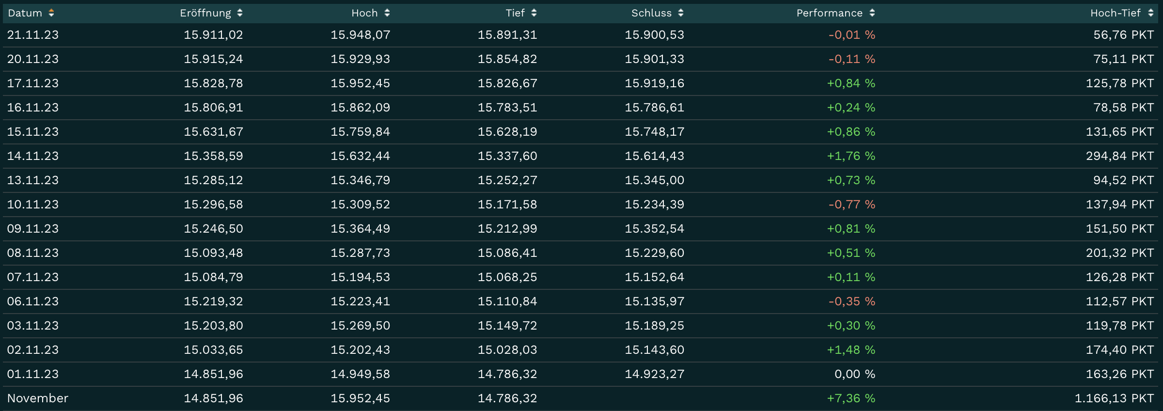Sort table by Datum column label

pos(25,13)
